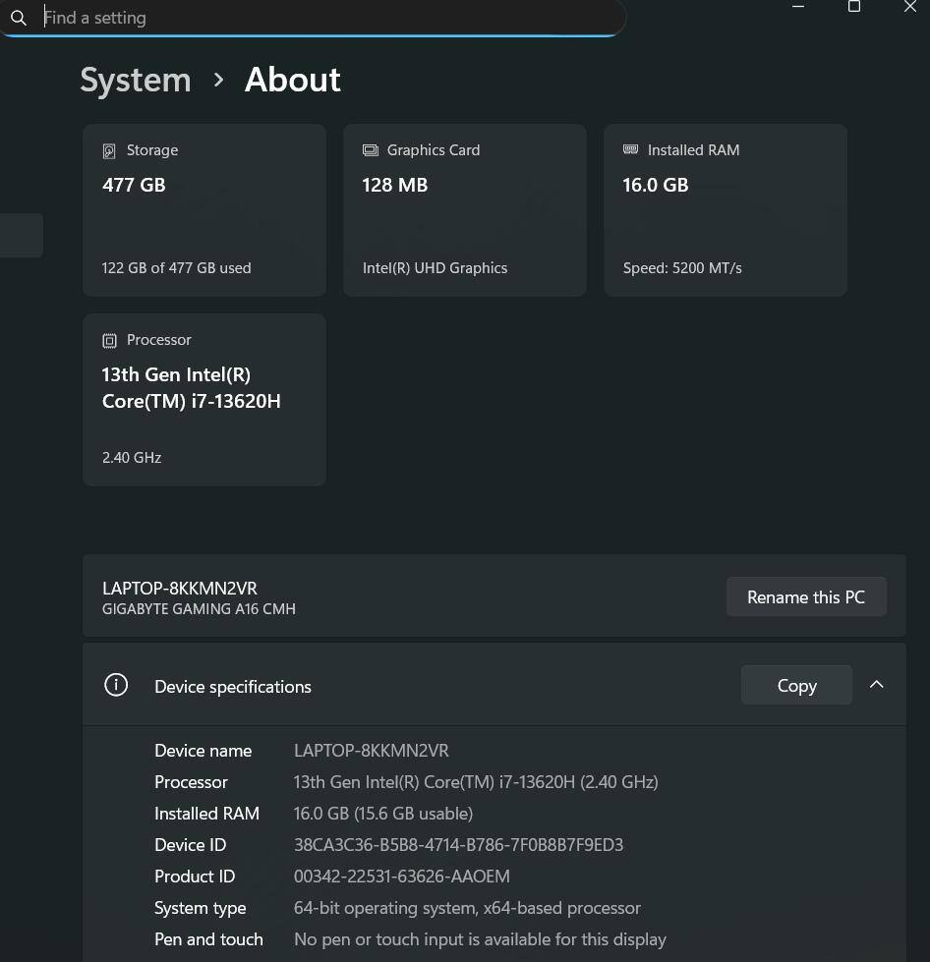Image resolution: width=930 pixels, height=962 pixels.
Task: Click the Installed RAM memory icon
Action: point(631,149)
